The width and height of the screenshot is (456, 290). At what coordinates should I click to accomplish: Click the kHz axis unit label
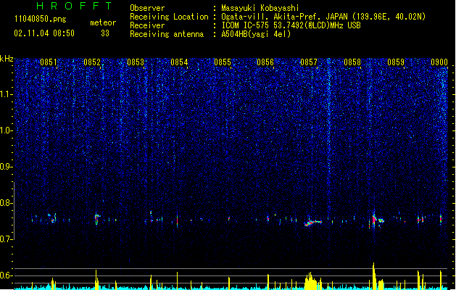7,59
